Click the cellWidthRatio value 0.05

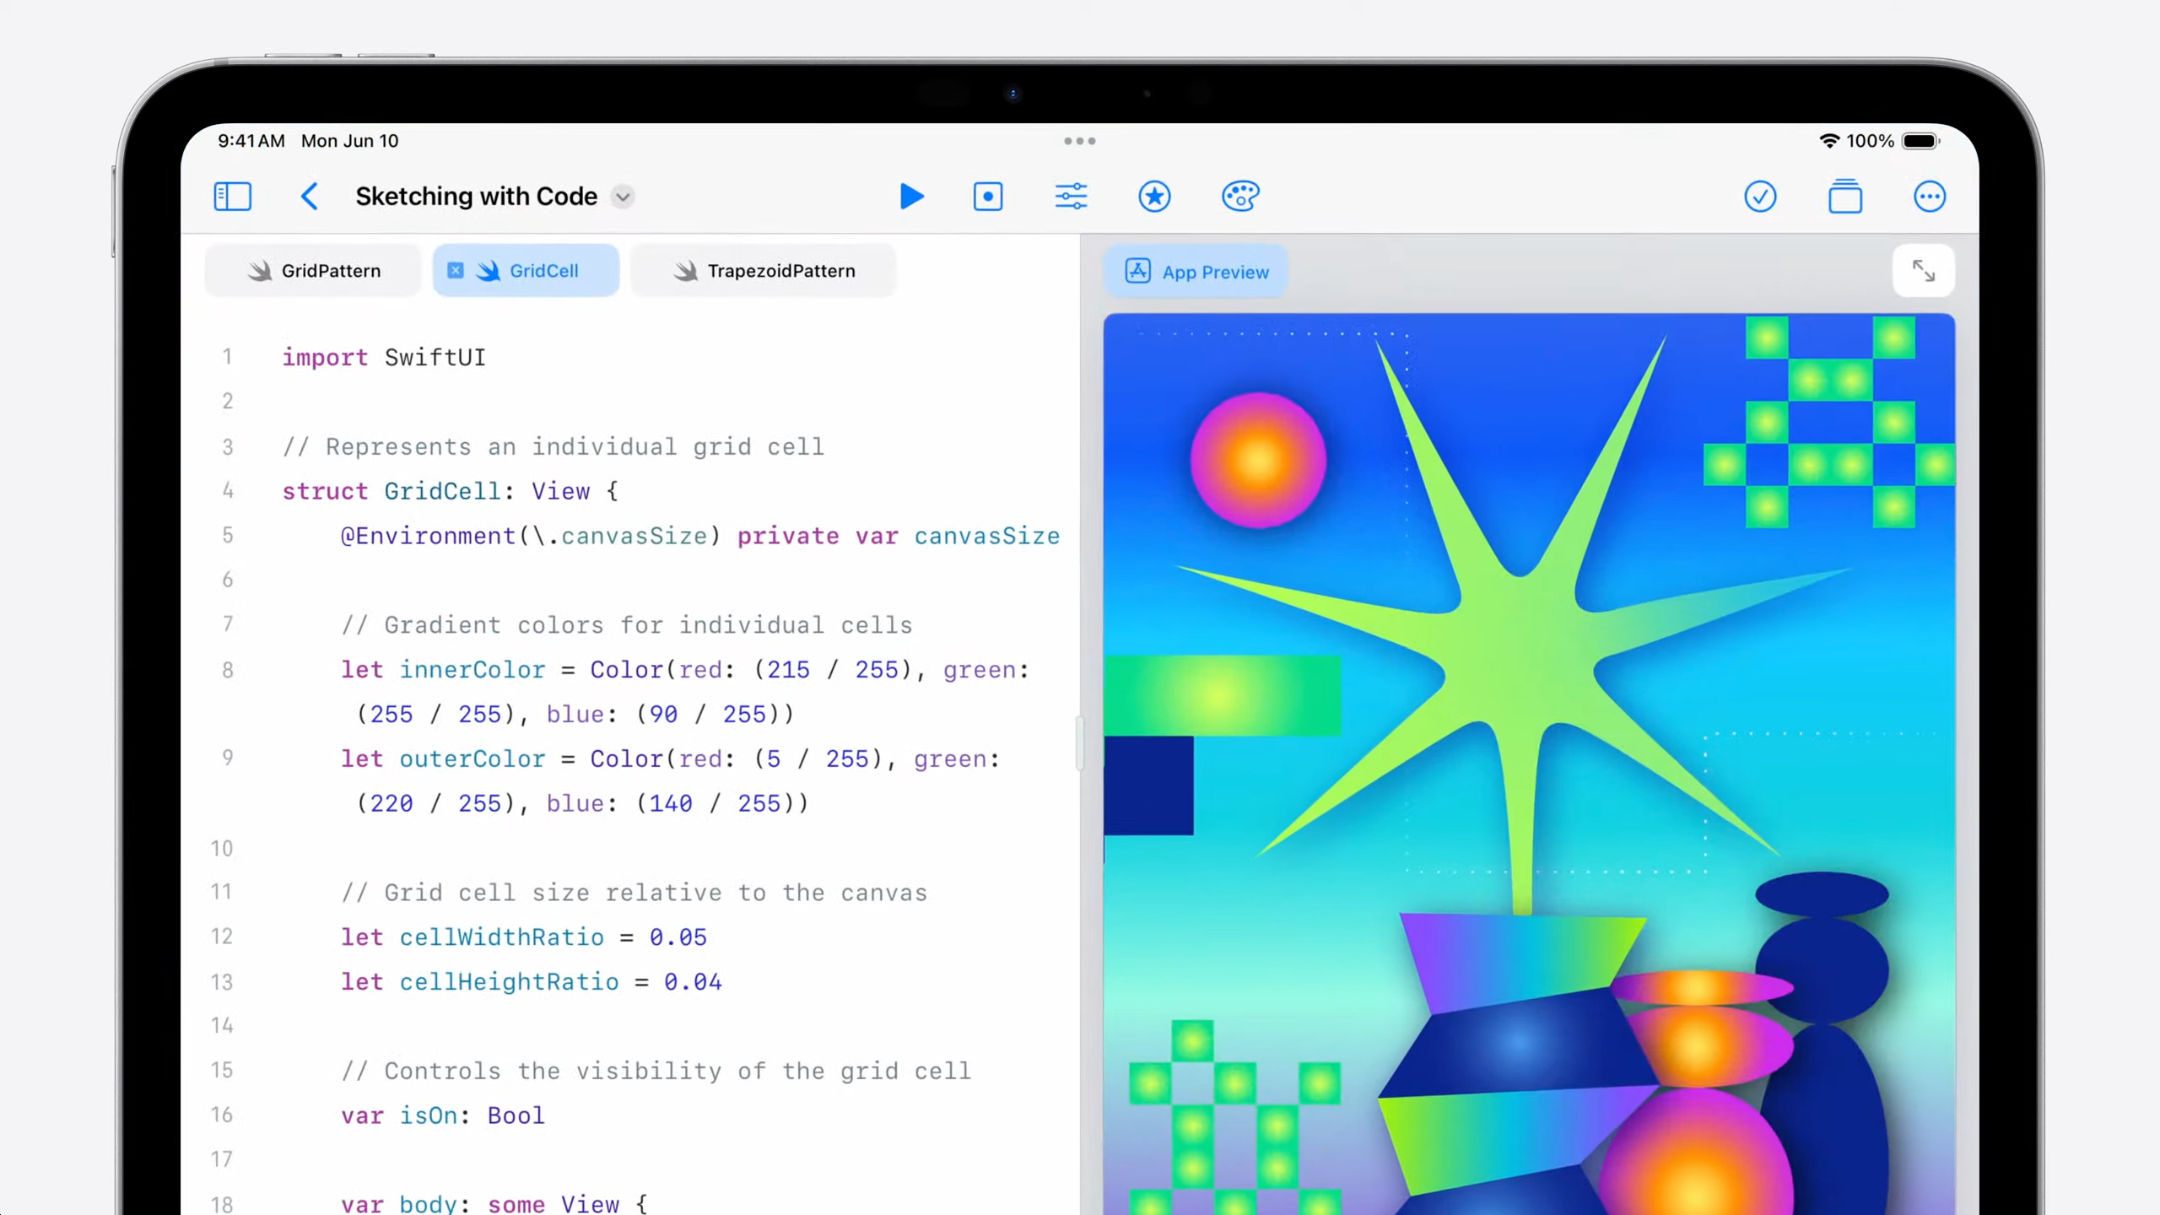click(x=678, y=937)
